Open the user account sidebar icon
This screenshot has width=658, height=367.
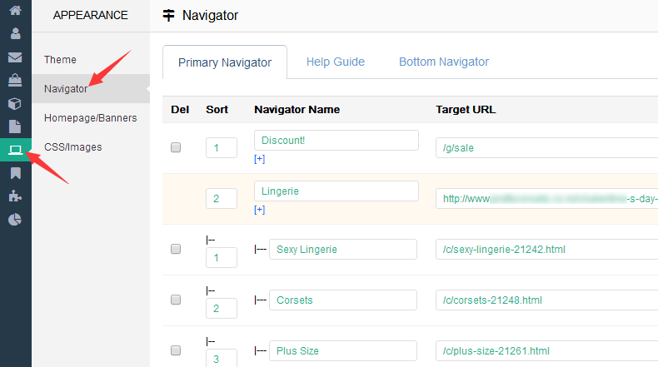tap(15, 34)
